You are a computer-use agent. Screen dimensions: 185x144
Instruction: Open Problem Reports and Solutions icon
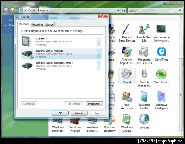pos(127,55)
